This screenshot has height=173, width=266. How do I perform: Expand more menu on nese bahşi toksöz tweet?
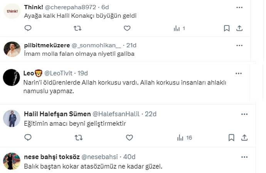(x=244, y=157)
